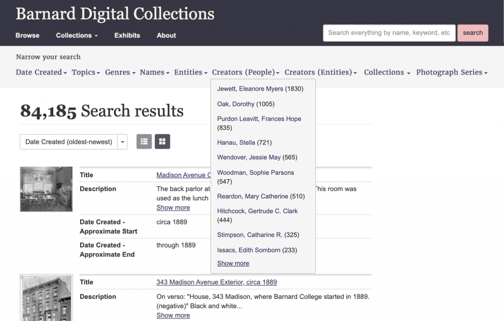
Task: Go to Exhibits page
Action: (127, 35)
